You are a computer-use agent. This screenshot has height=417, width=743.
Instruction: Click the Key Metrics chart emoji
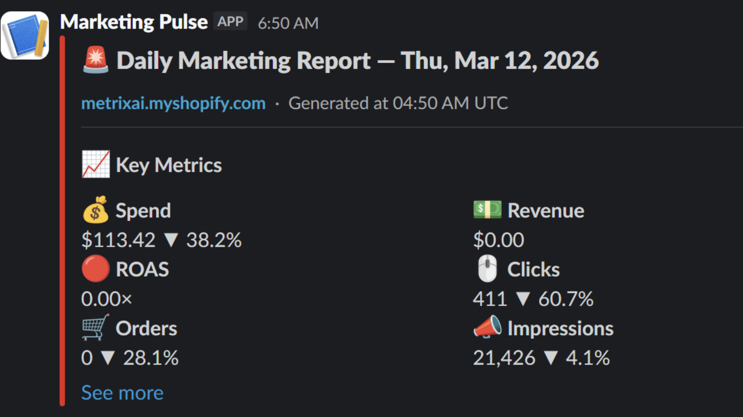pos(96,164)
